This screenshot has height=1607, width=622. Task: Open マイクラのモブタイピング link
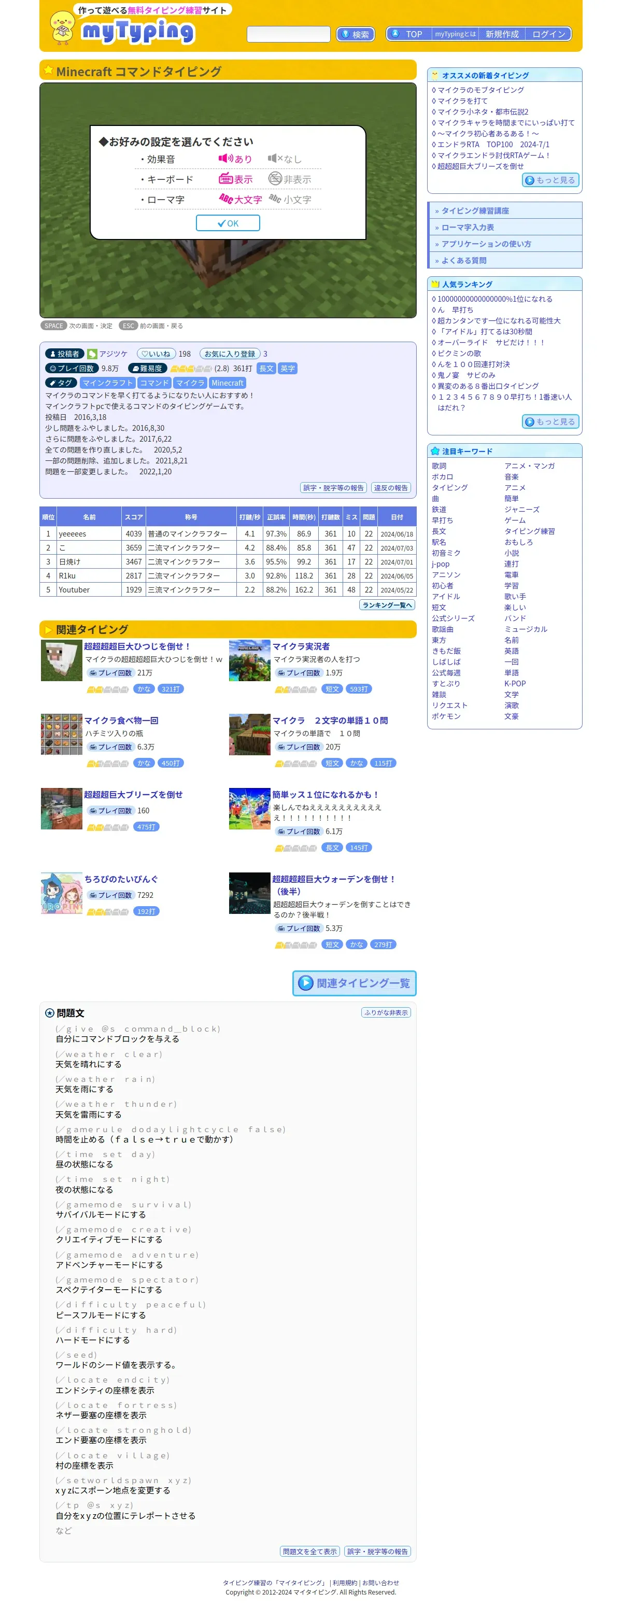click(480, 90)
